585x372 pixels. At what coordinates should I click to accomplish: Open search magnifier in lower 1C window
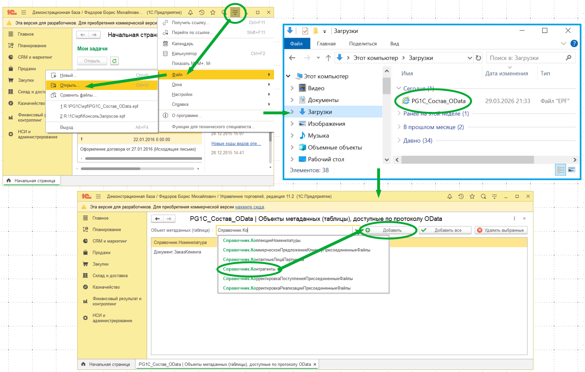[x=483, y=196]
